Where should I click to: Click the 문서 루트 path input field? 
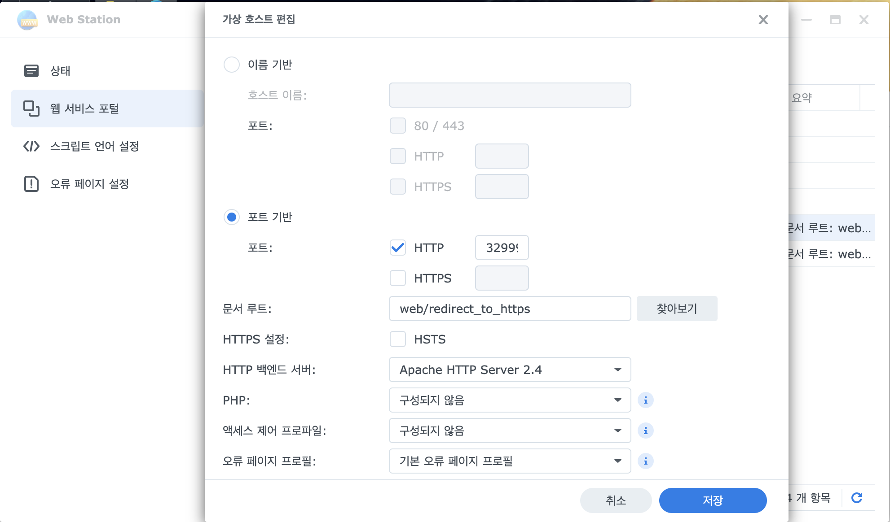pos(510,309)
